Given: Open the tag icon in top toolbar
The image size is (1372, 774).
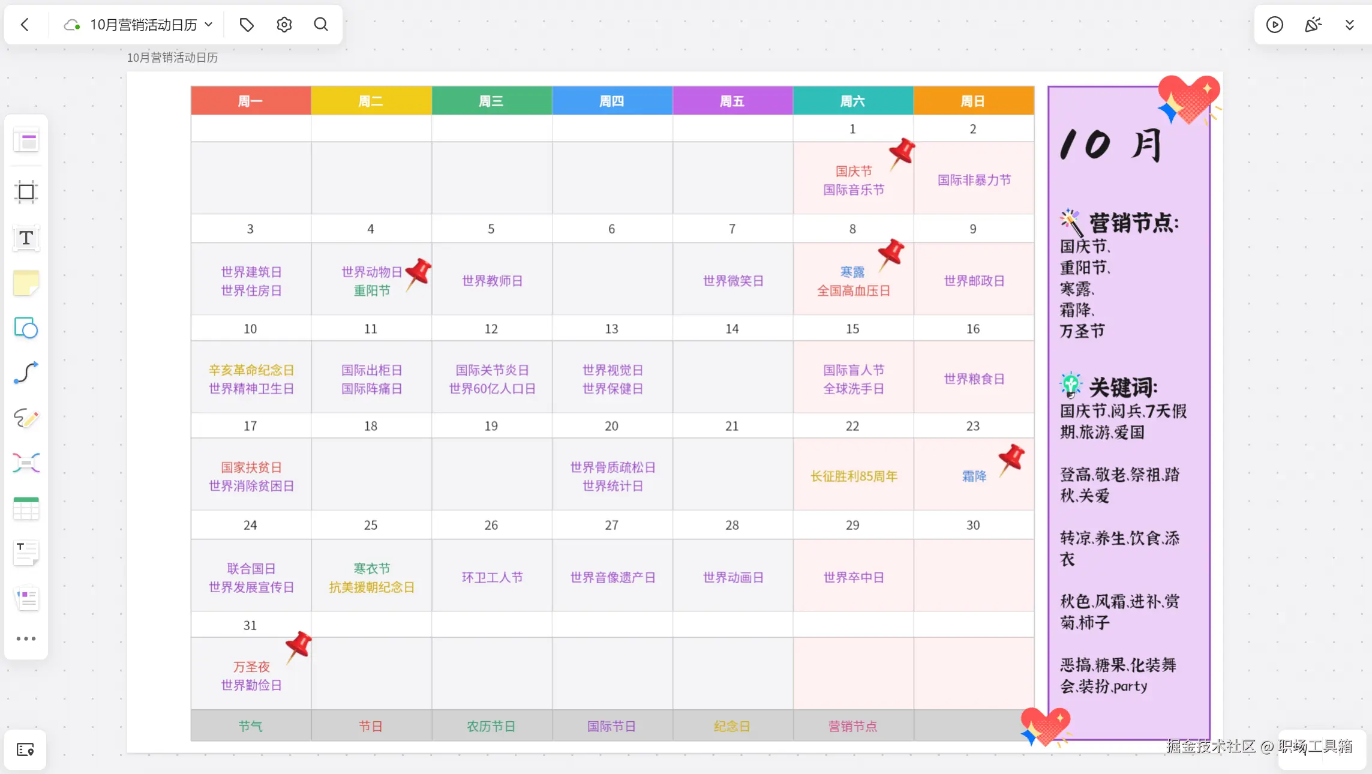Looking at the screenshot, I should coord(247,25).
